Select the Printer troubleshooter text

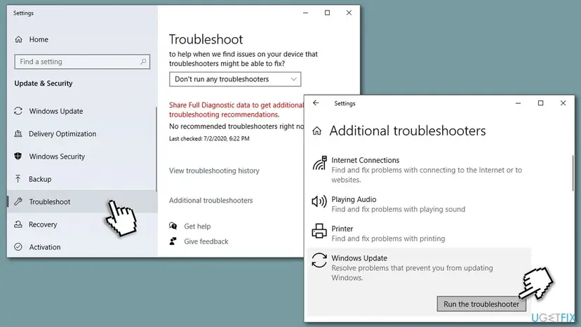coord(342,229)
